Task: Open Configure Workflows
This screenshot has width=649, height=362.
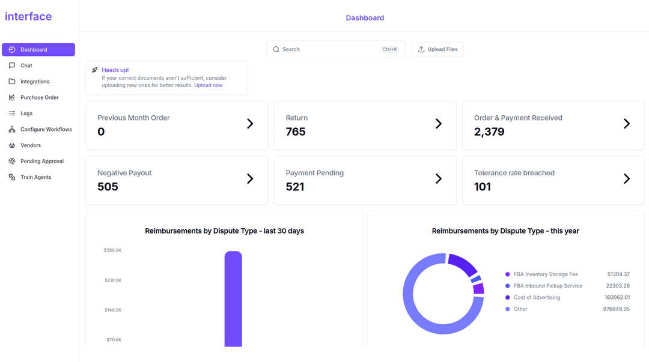Action: (38, 130)
